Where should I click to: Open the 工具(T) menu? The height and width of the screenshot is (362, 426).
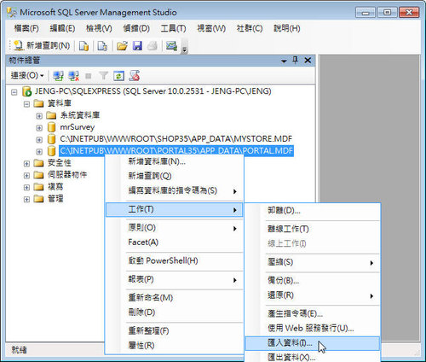(x=173, y=28)
